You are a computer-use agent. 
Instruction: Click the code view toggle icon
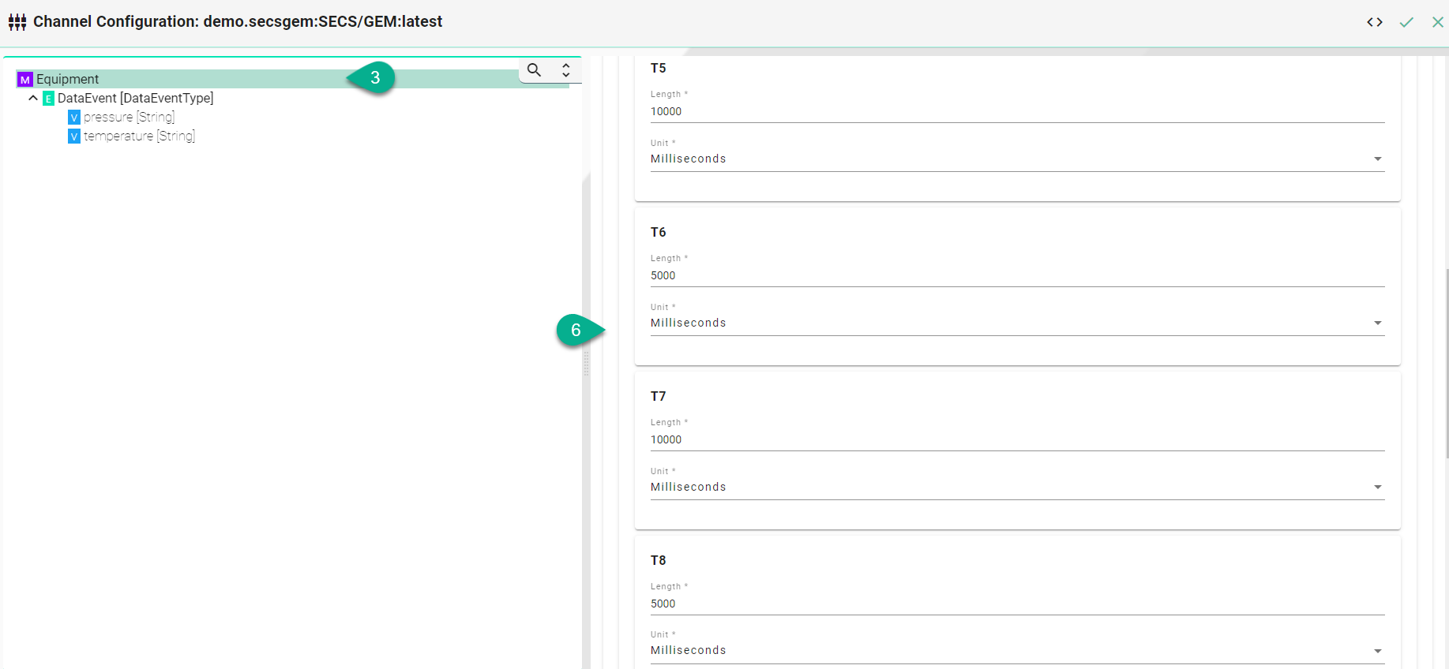[1374, 22]
